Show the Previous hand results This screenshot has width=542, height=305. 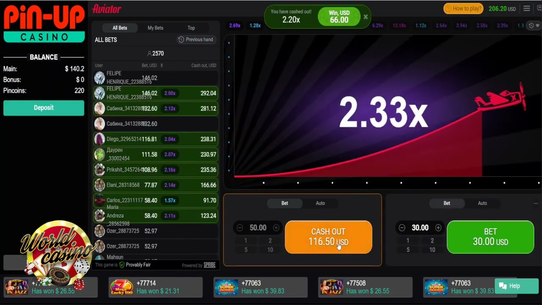tap(196, 39)
